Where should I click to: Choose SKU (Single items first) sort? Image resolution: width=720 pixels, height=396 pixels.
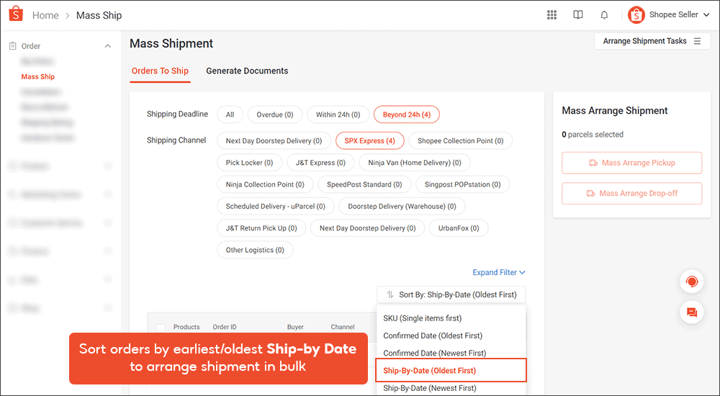pos(451,318)
